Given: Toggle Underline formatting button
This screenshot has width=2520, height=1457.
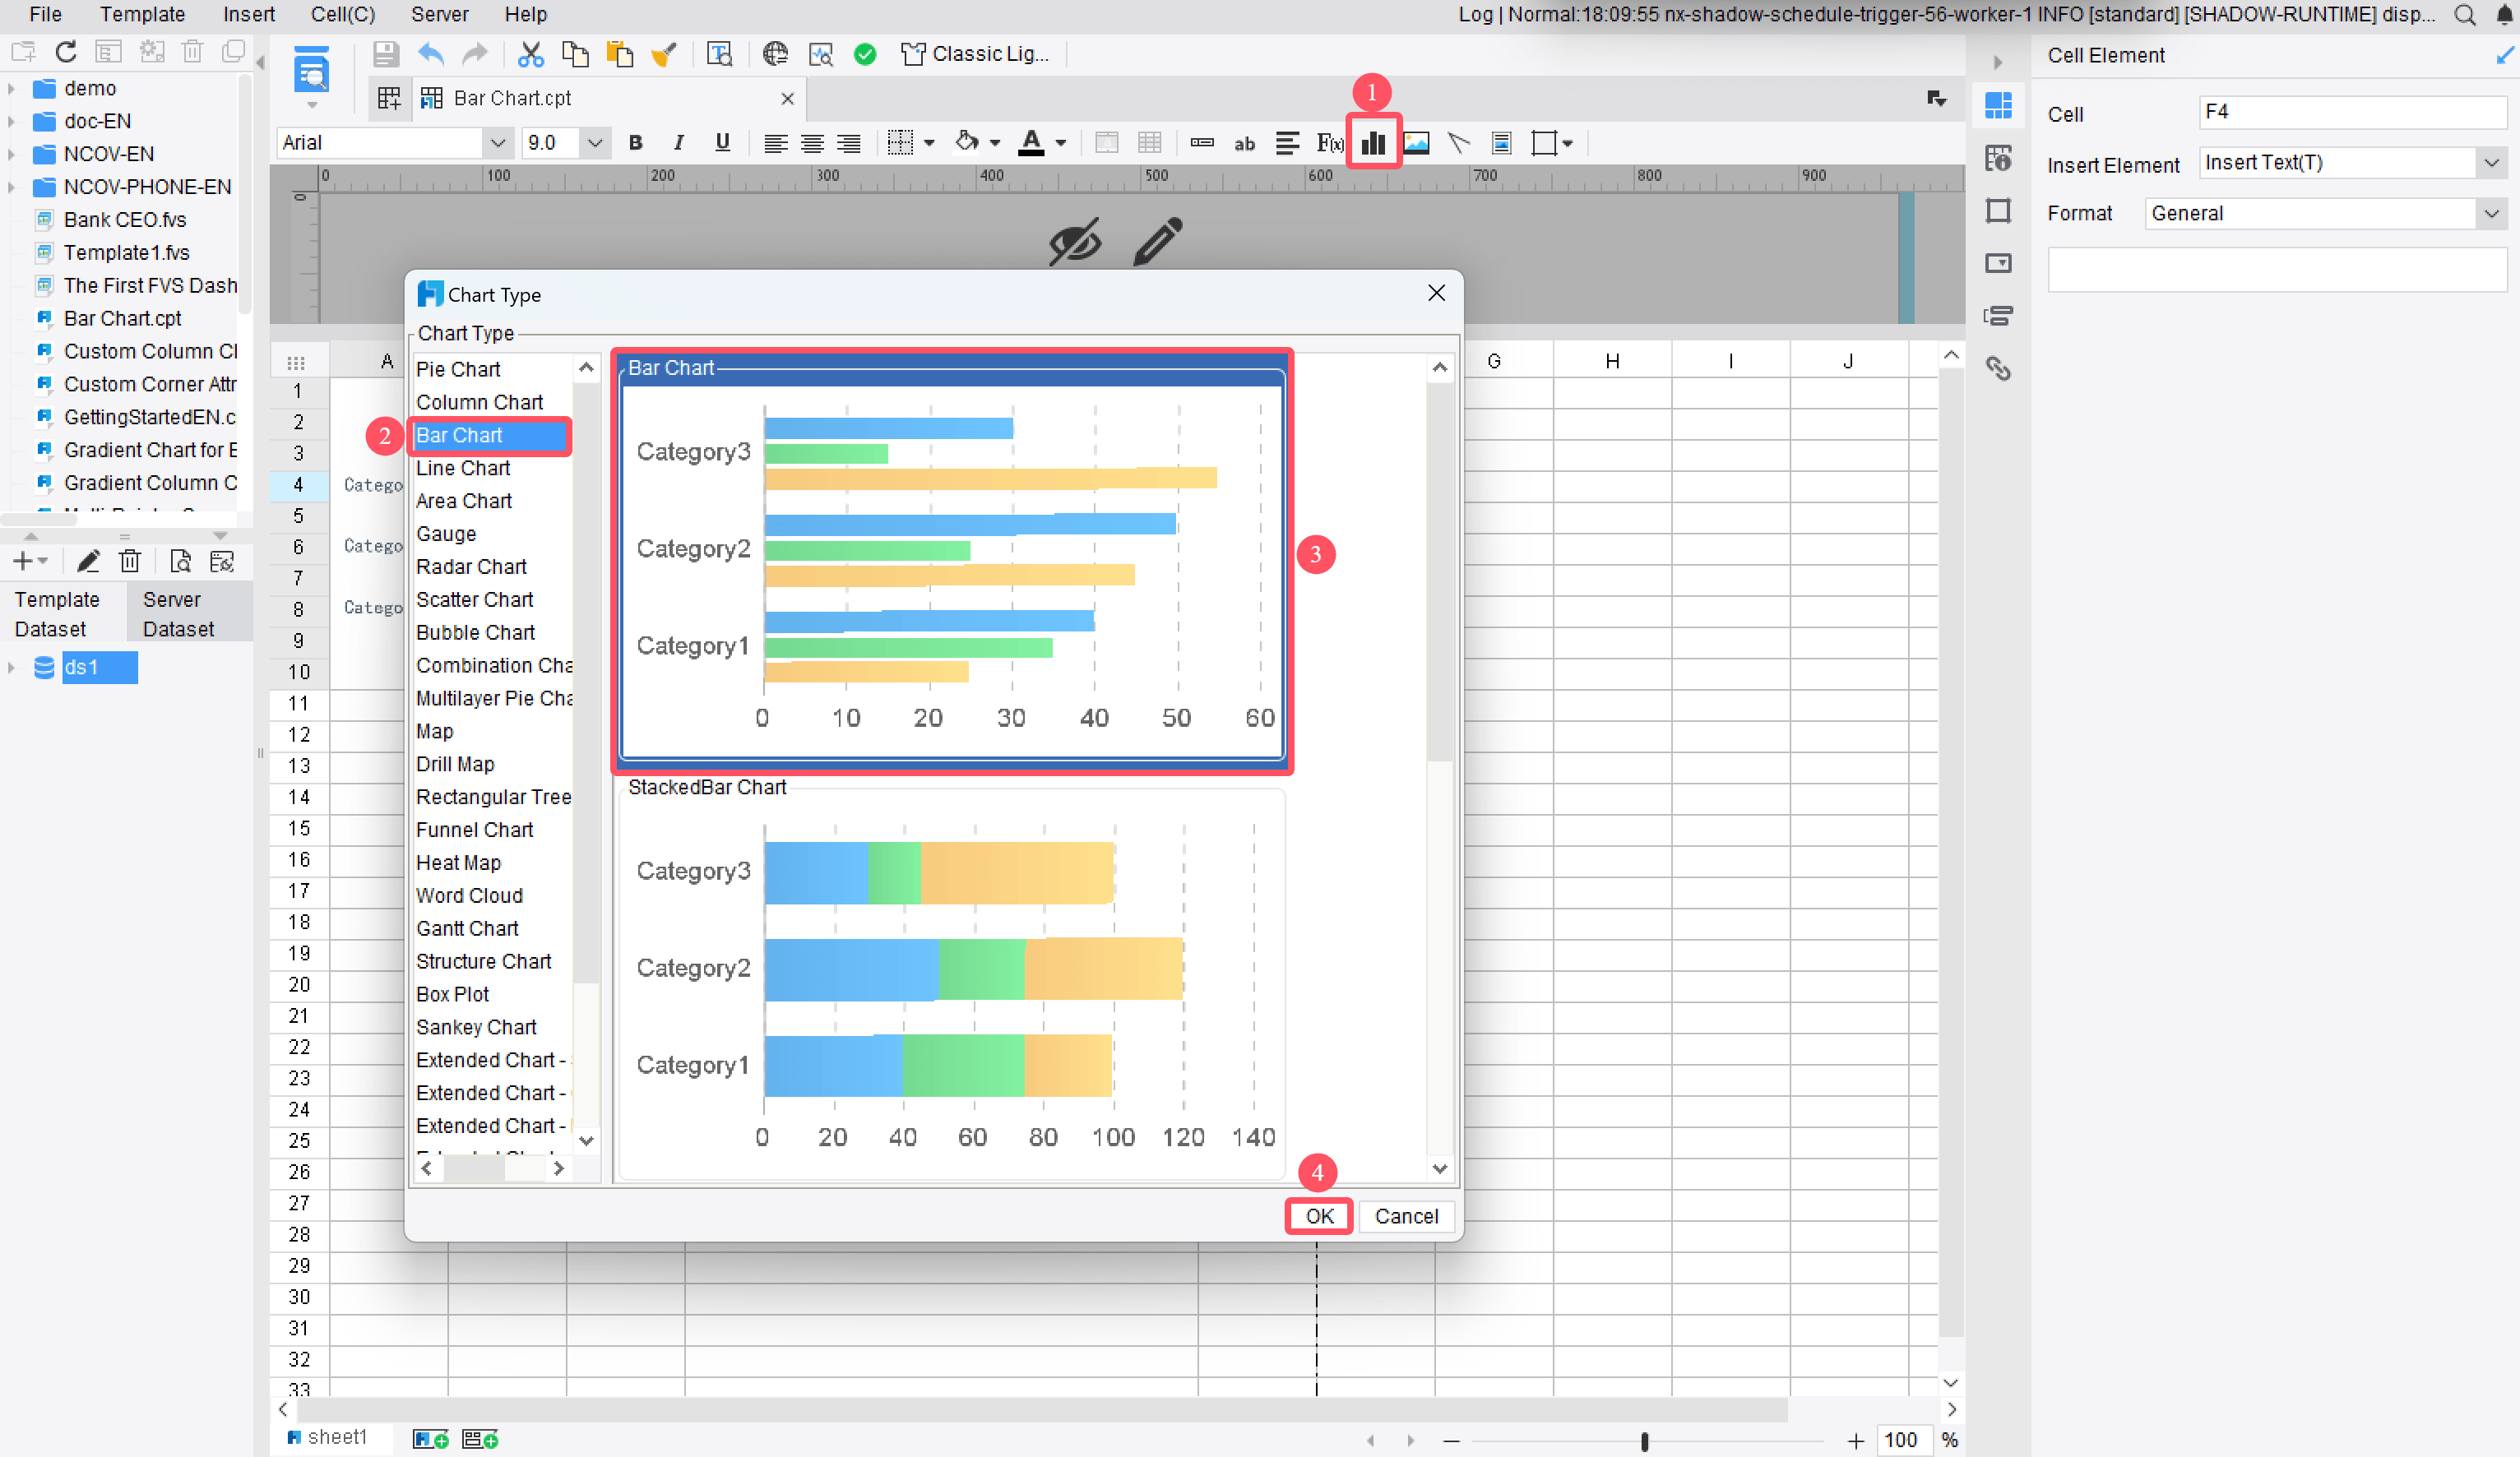Looking at the screenshot, I should [722, 143].
